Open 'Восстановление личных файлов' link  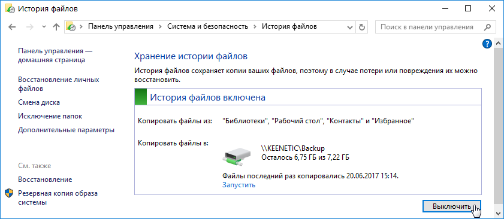(59, 84)
